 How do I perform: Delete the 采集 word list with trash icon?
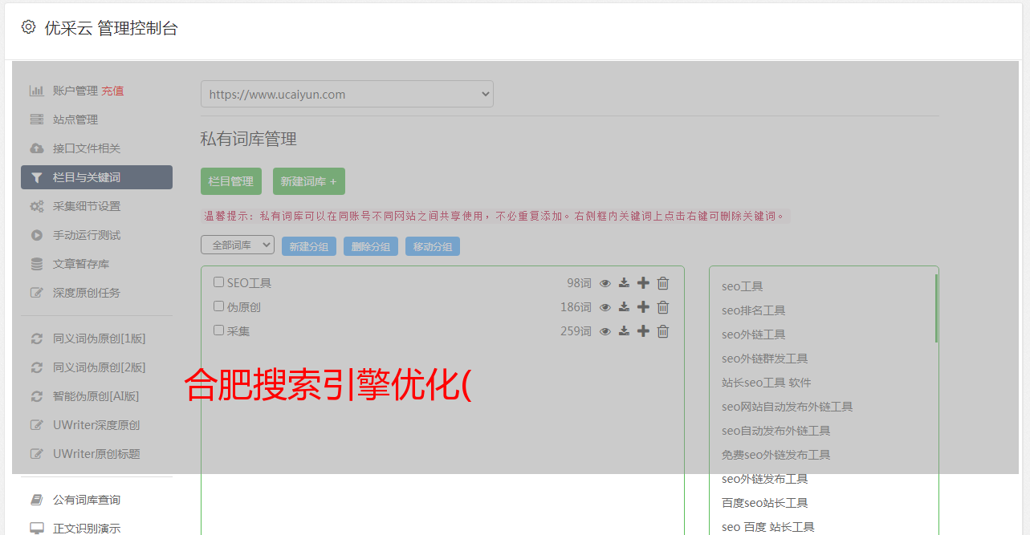pos(663,331)
